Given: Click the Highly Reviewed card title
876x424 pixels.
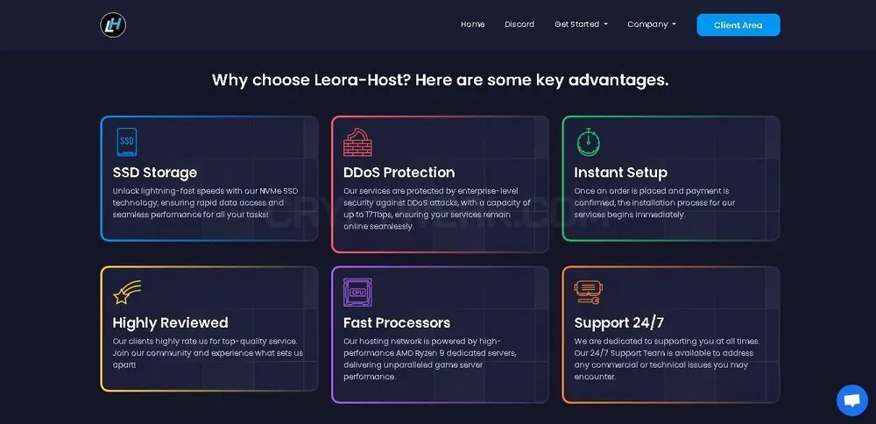Looking at the screenshot, I should (x=171, y=323).
